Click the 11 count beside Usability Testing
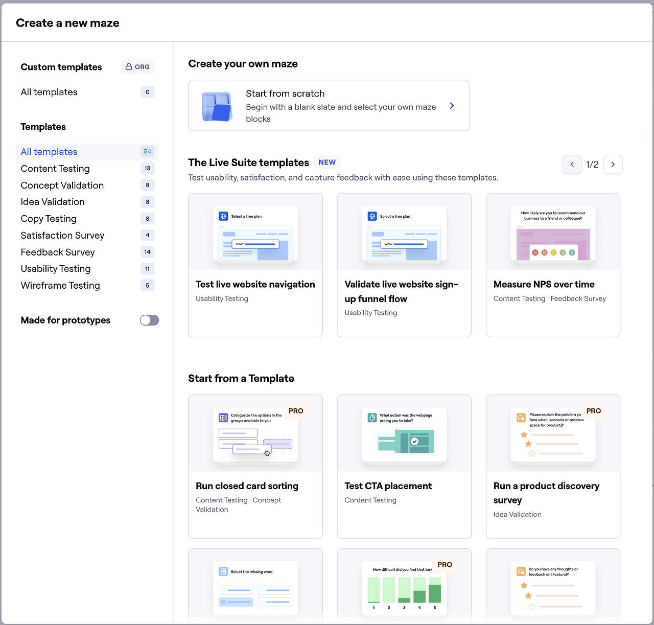Viewport: 654px width, 625px height. click(148, 269)
